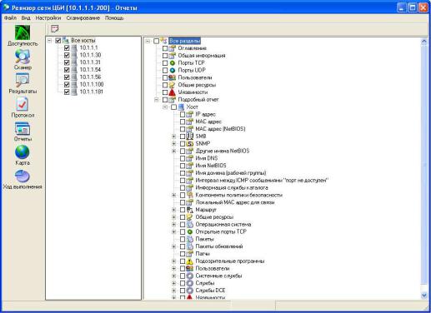Click the scroll down arrow in sections pane
Image resolution: width=431 pixels, height=313 pixels.
pos(424,296)
